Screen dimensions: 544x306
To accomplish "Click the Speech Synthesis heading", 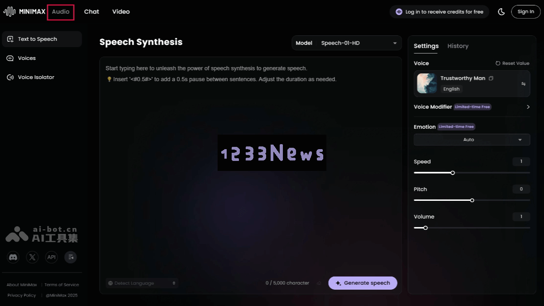I will click(141, 42).
